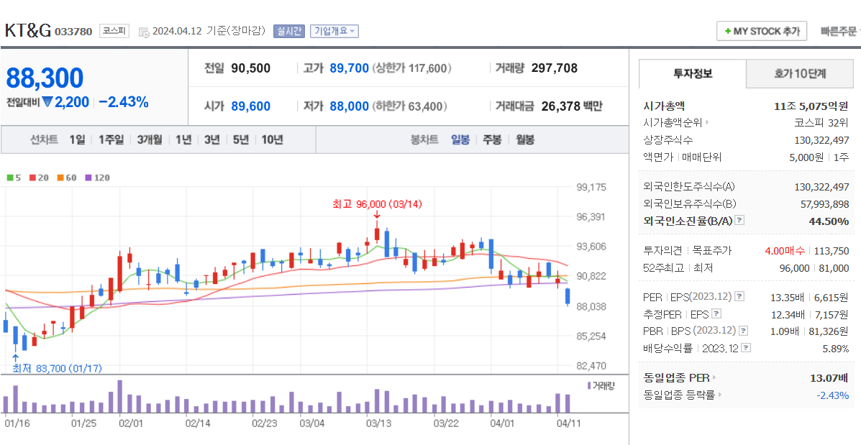Click the tallest volume bar near 02/01
This screenshot has height=445, width=861.
point(119,396)
